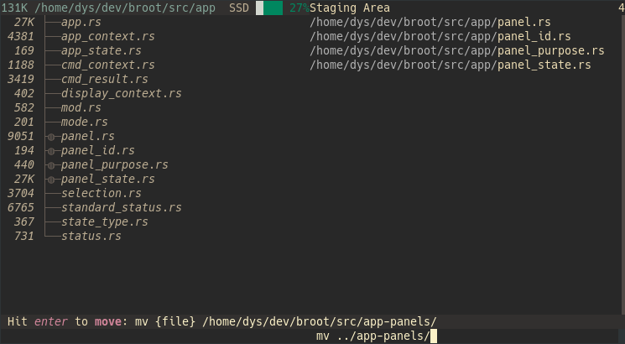Select mod.rs in the tree
Screen dimensions: 625x344
click(81, 108)
